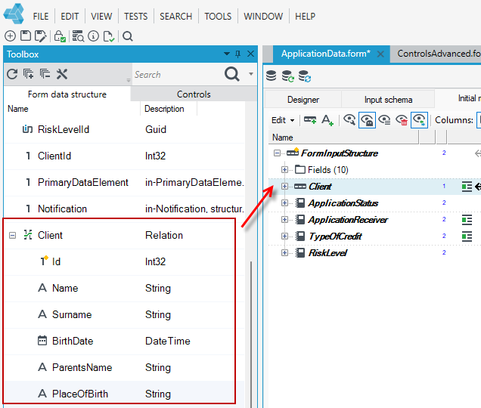
Task: Click the Toolbox wrench-and-screwdriver settings icon
Action: [62, 74]
